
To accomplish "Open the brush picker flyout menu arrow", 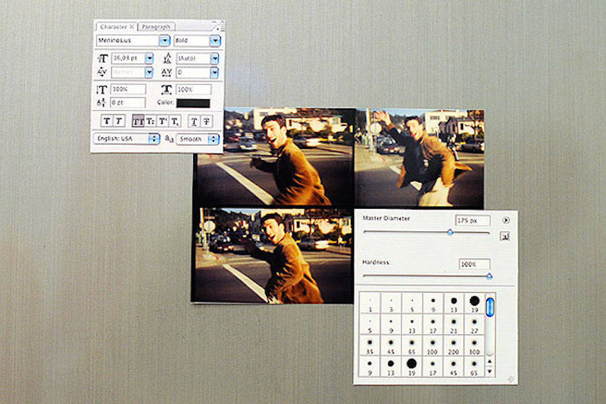I will [x=505, y=220].
